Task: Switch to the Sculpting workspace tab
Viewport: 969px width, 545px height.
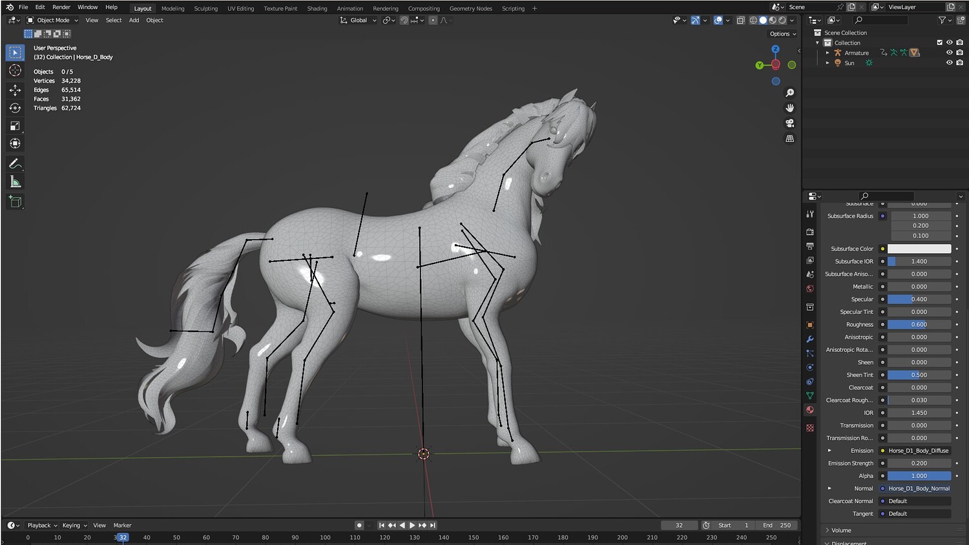Action: [x=206, y=8]
